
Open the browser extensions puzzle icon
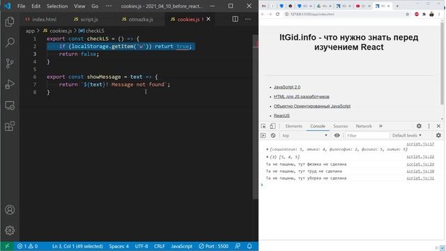coord(424,14)
